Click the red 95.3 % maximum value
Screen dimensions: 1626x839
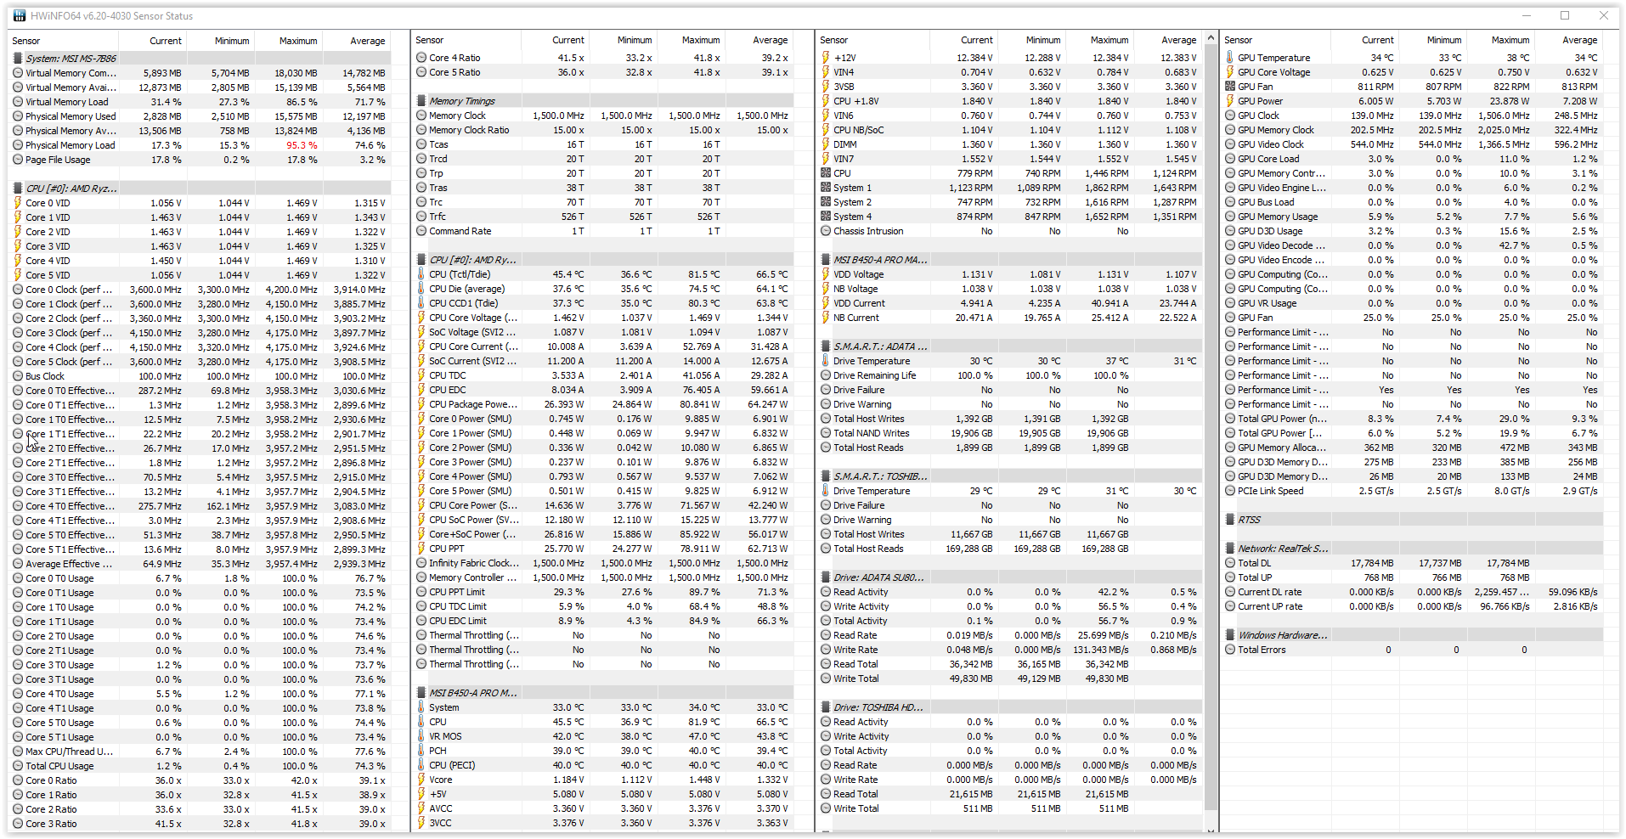pyautogui.click(x=302, y=145)
